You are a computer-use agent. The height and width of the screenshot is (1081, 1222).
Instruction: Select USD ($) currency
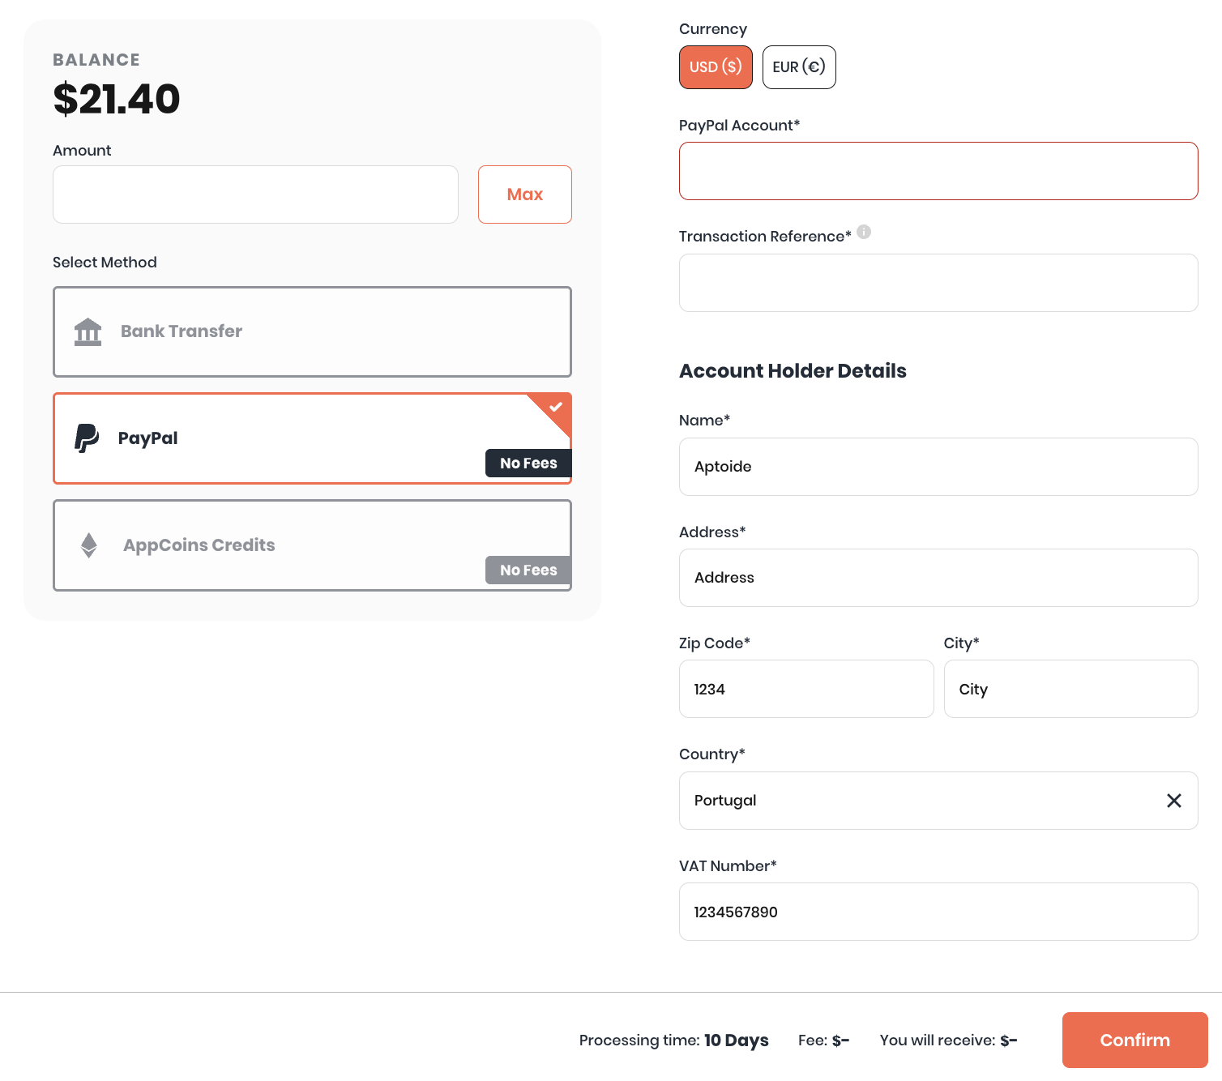tap(716, 67)
